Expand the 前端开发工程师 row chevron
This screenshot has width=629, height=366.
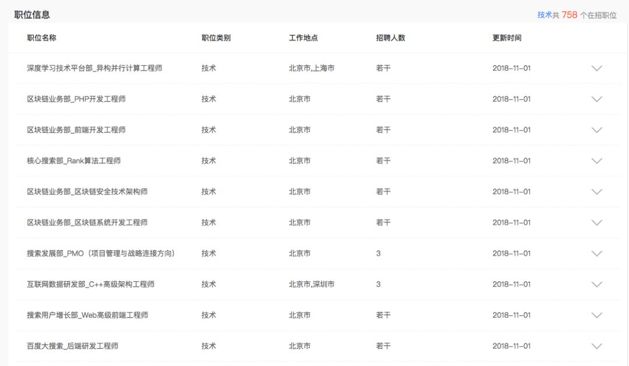pos(596,130)
